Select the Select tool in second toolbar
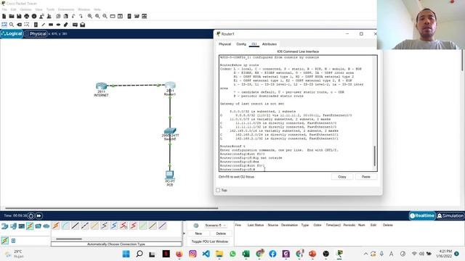This screenshot has width=465, height=261. pos(4,25)
